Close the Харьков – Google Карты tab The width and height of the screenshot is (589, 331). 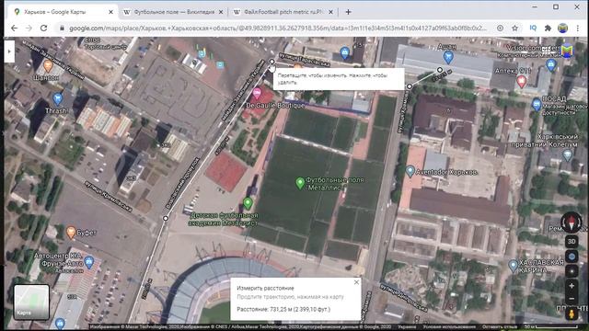[x=110, y=12]
